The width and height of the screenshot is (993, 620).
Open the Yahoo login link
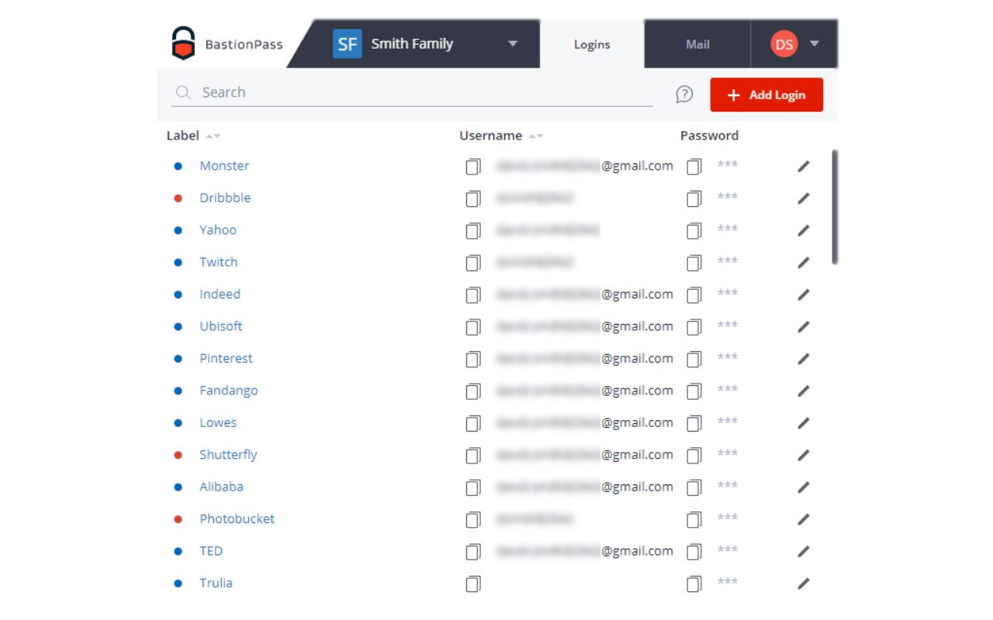point(218,230)
